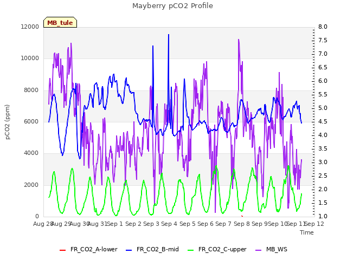Click the green FR_CO2_C-upper legend swatch
The height and width of the screenshot is (260, 347).
click(190, 250)
